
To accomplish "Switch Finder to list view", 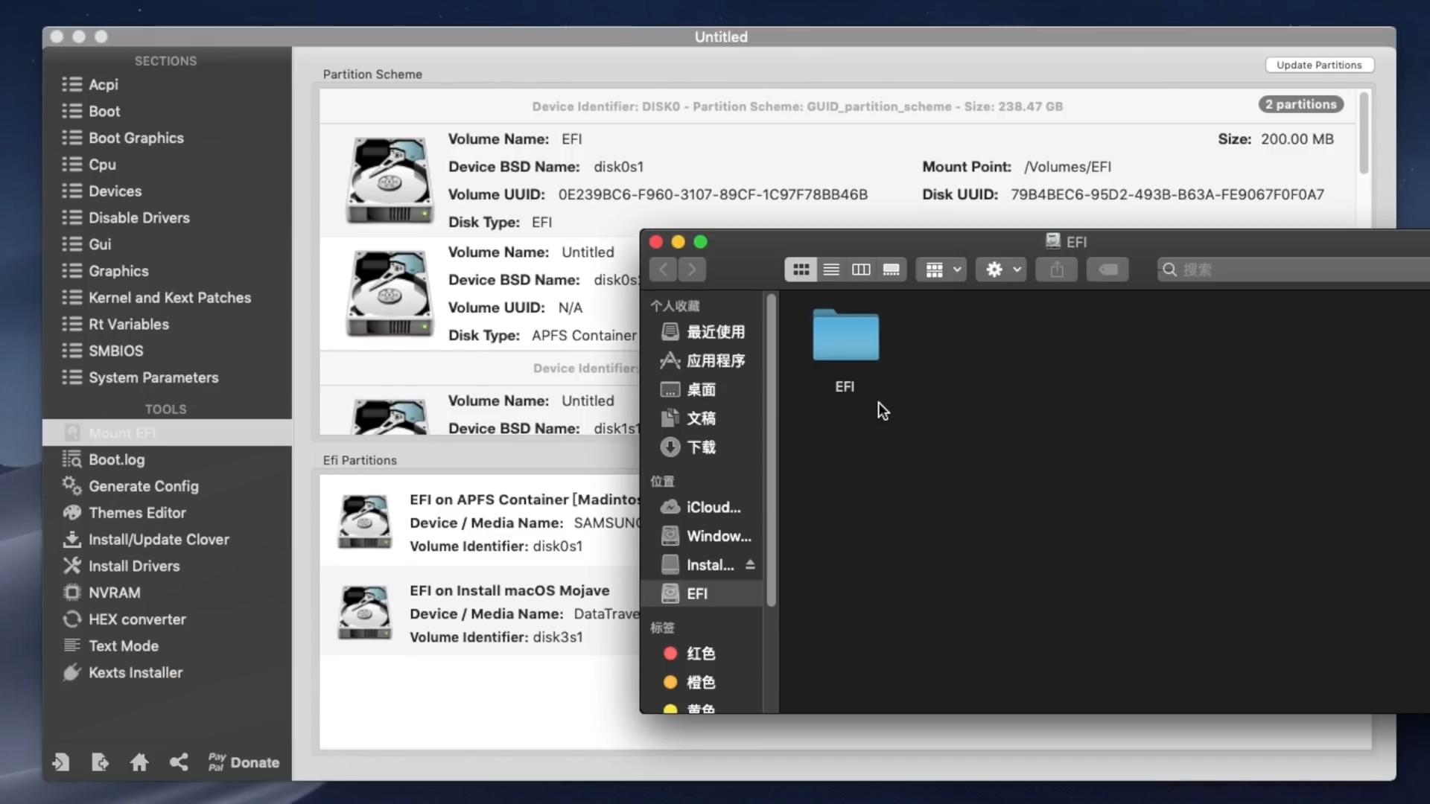I will pyautogui.click(x=831, y=269).
